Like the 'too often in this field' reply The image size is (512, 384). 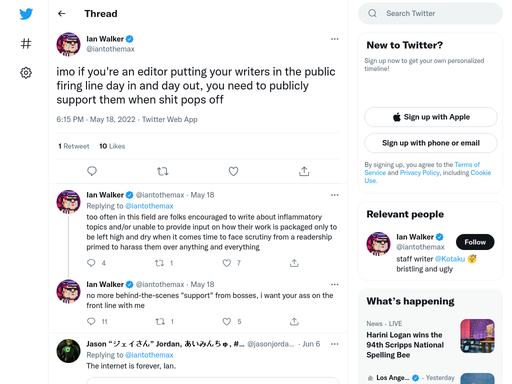[226, 263]
